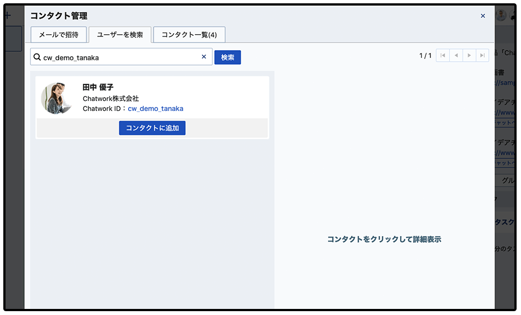Open the コンタクト一覧(4) tab
This screenshot has height=315, width=521.
189,35
